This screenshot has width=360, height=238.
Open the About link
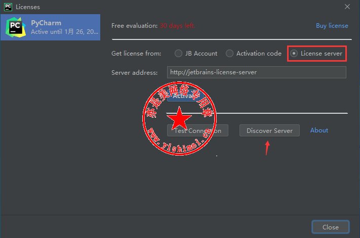click(x=319, y=130)
